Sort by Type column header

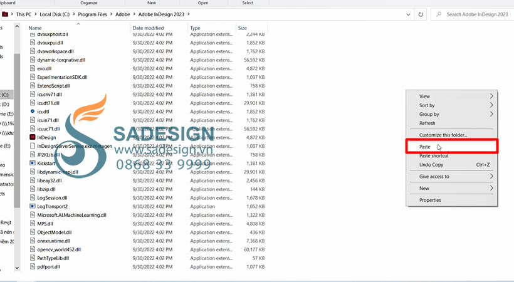click(x=195, y=28)
